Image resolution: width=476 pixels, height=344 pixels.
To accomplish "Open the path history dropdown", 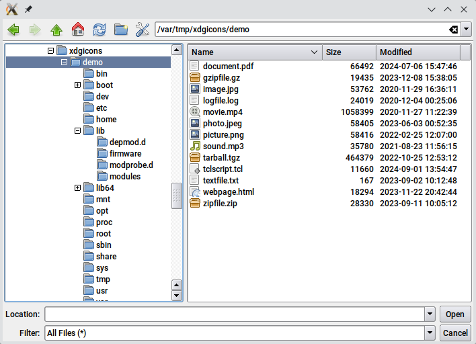I will tap(467, 30).
